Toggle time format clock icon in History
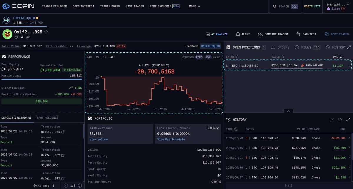The width and height of the screenshot is (353, 189). click(236, 129)
